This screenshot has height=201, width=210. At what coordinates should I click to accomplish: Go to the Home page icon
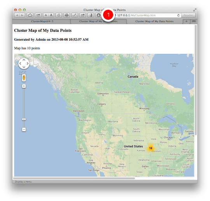click(59, 16)
